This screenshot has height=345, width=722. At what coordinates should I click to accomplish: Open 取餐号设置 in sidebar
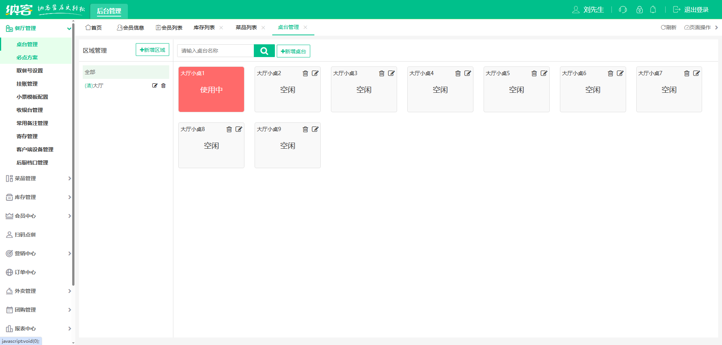30,71
